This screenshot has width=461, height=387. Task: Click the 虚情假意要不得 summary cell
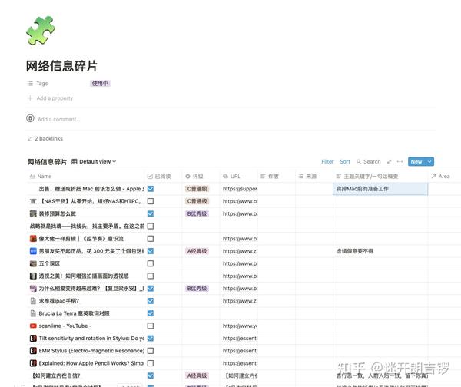point(380,251)
